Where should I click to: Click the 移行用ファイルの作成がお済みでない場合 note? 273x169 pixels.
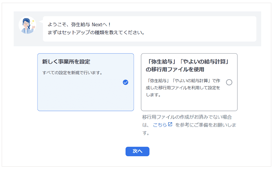point(188,117)
